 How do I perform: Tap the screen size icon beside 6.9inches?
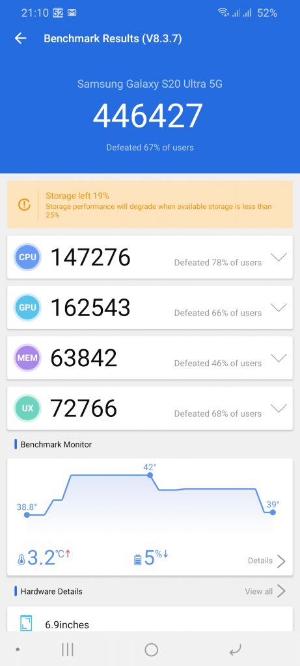[26, 623]
